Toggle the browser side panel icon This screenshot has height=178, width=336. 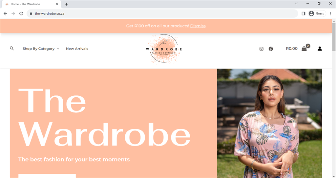[x=304, y=13]
